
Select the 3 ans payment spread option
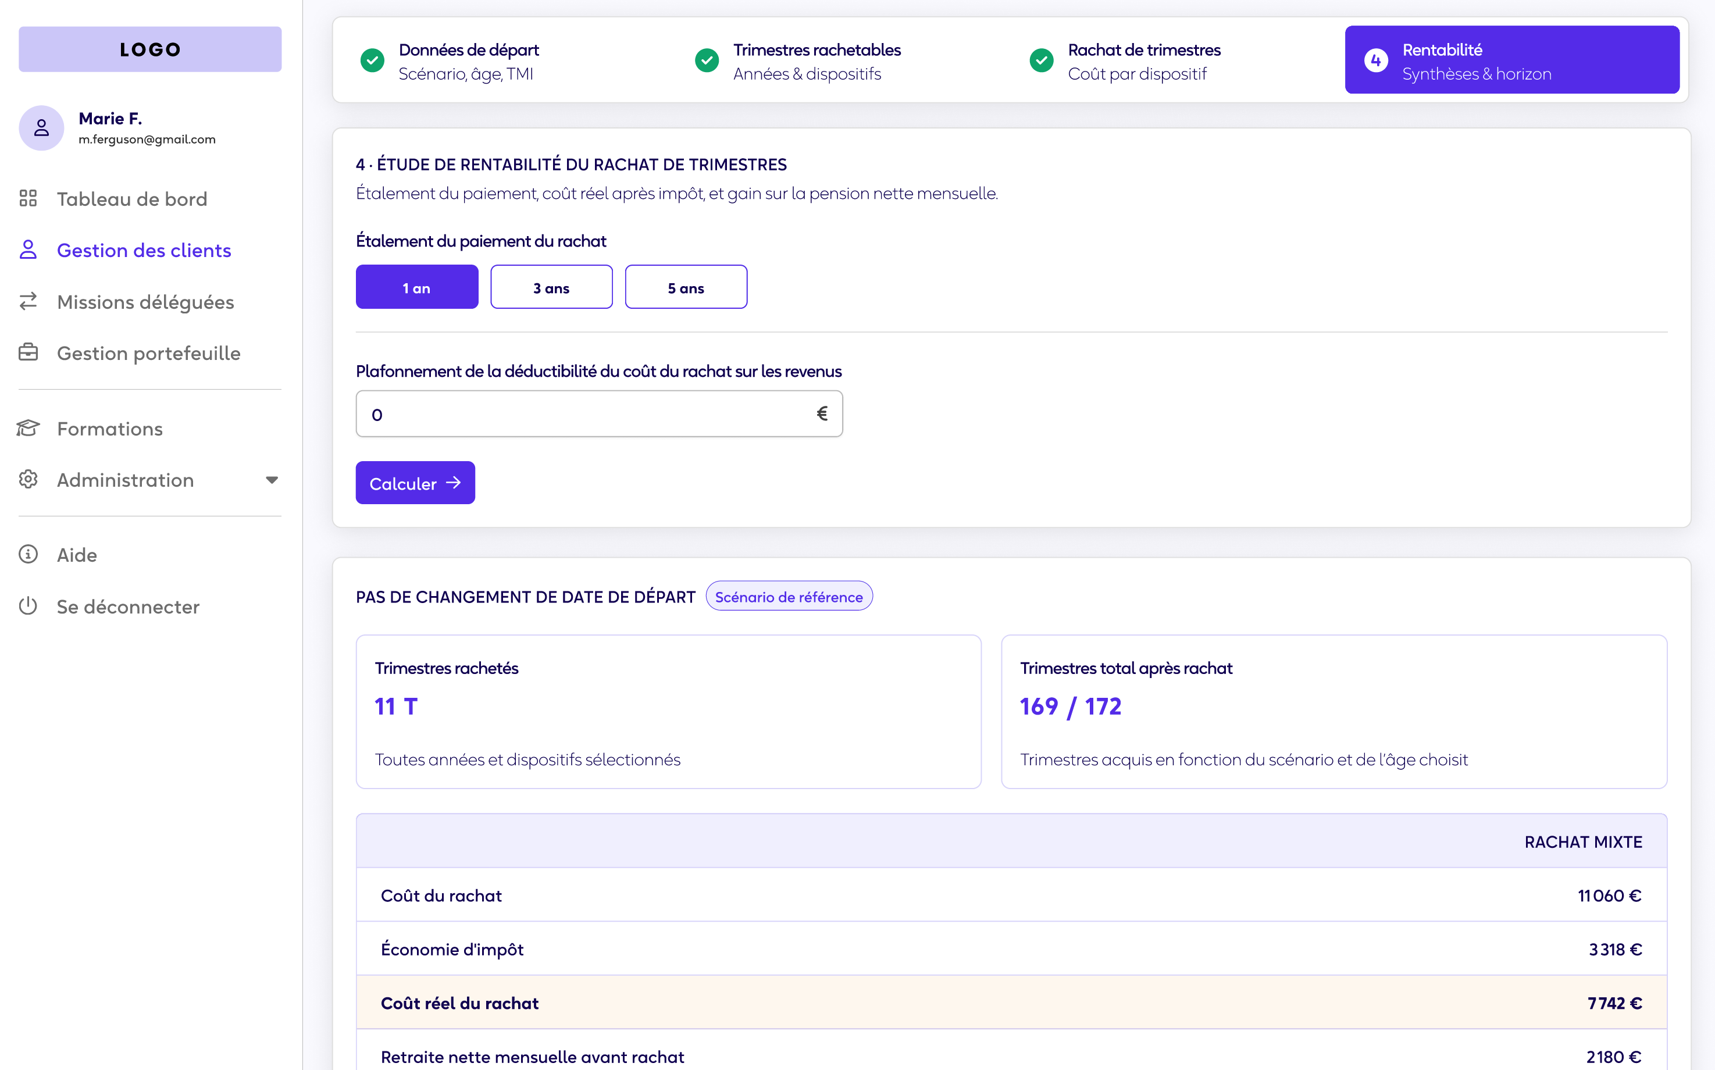[x=551, y=287]
